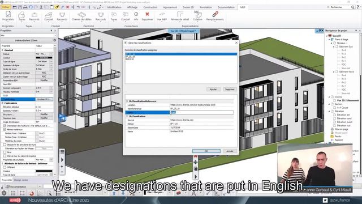362x204 pixels.
Task: Switch to the Design center tab
Action: 21,180
